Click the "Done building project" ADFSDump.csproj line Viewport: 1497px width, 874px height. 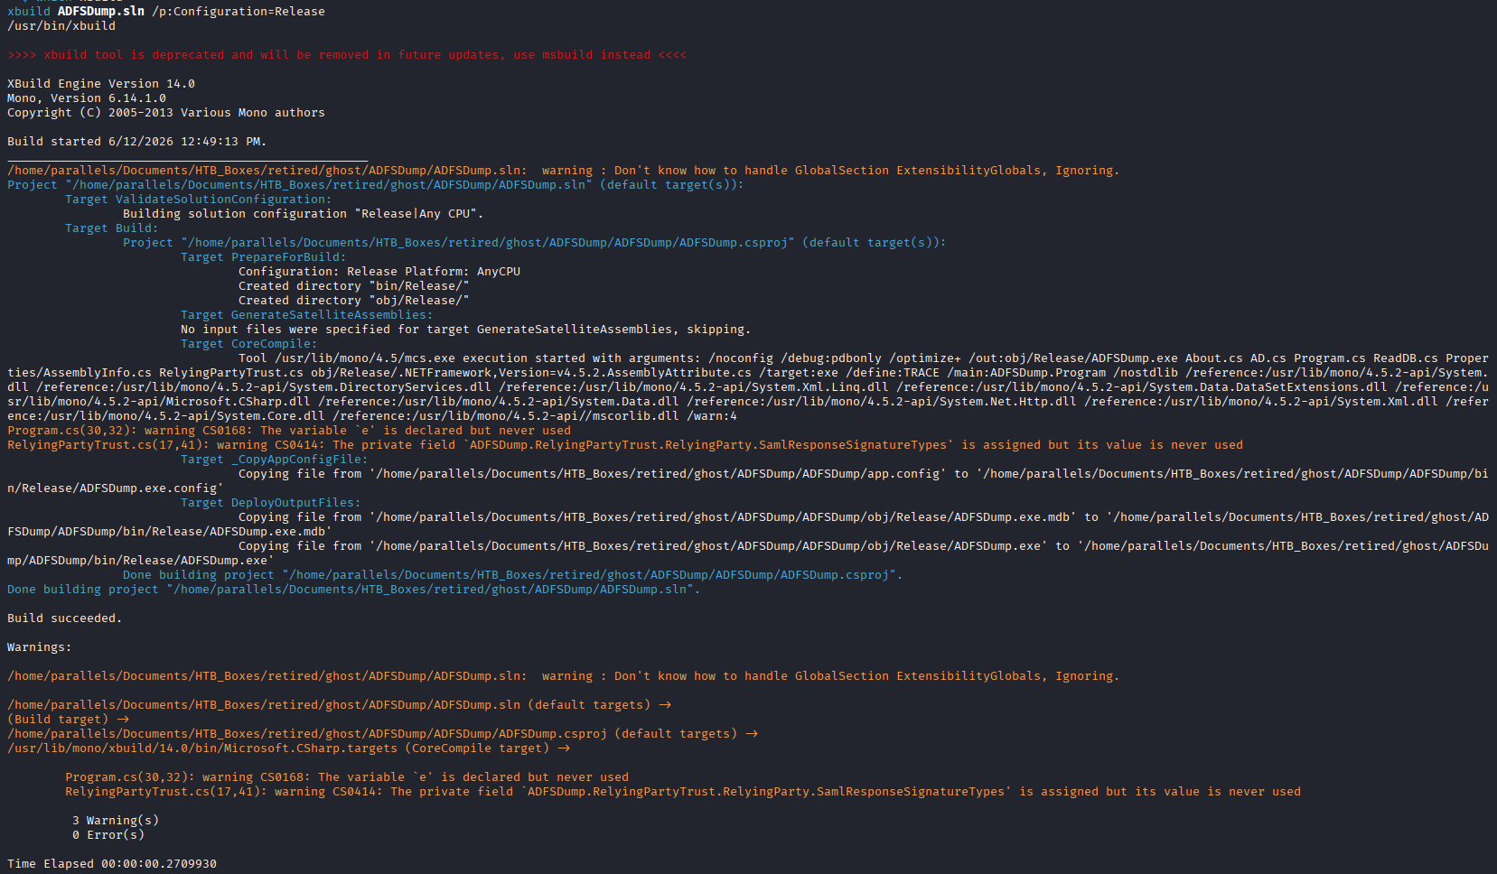click(x=513, y=575)
